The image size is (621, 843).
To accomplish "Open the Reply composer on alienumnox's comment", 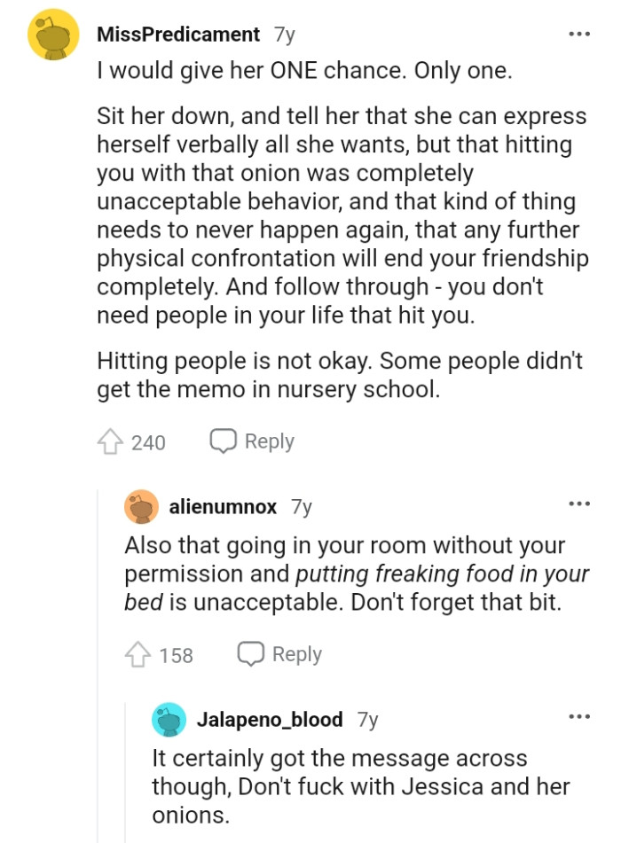I will tap(279, 653).
